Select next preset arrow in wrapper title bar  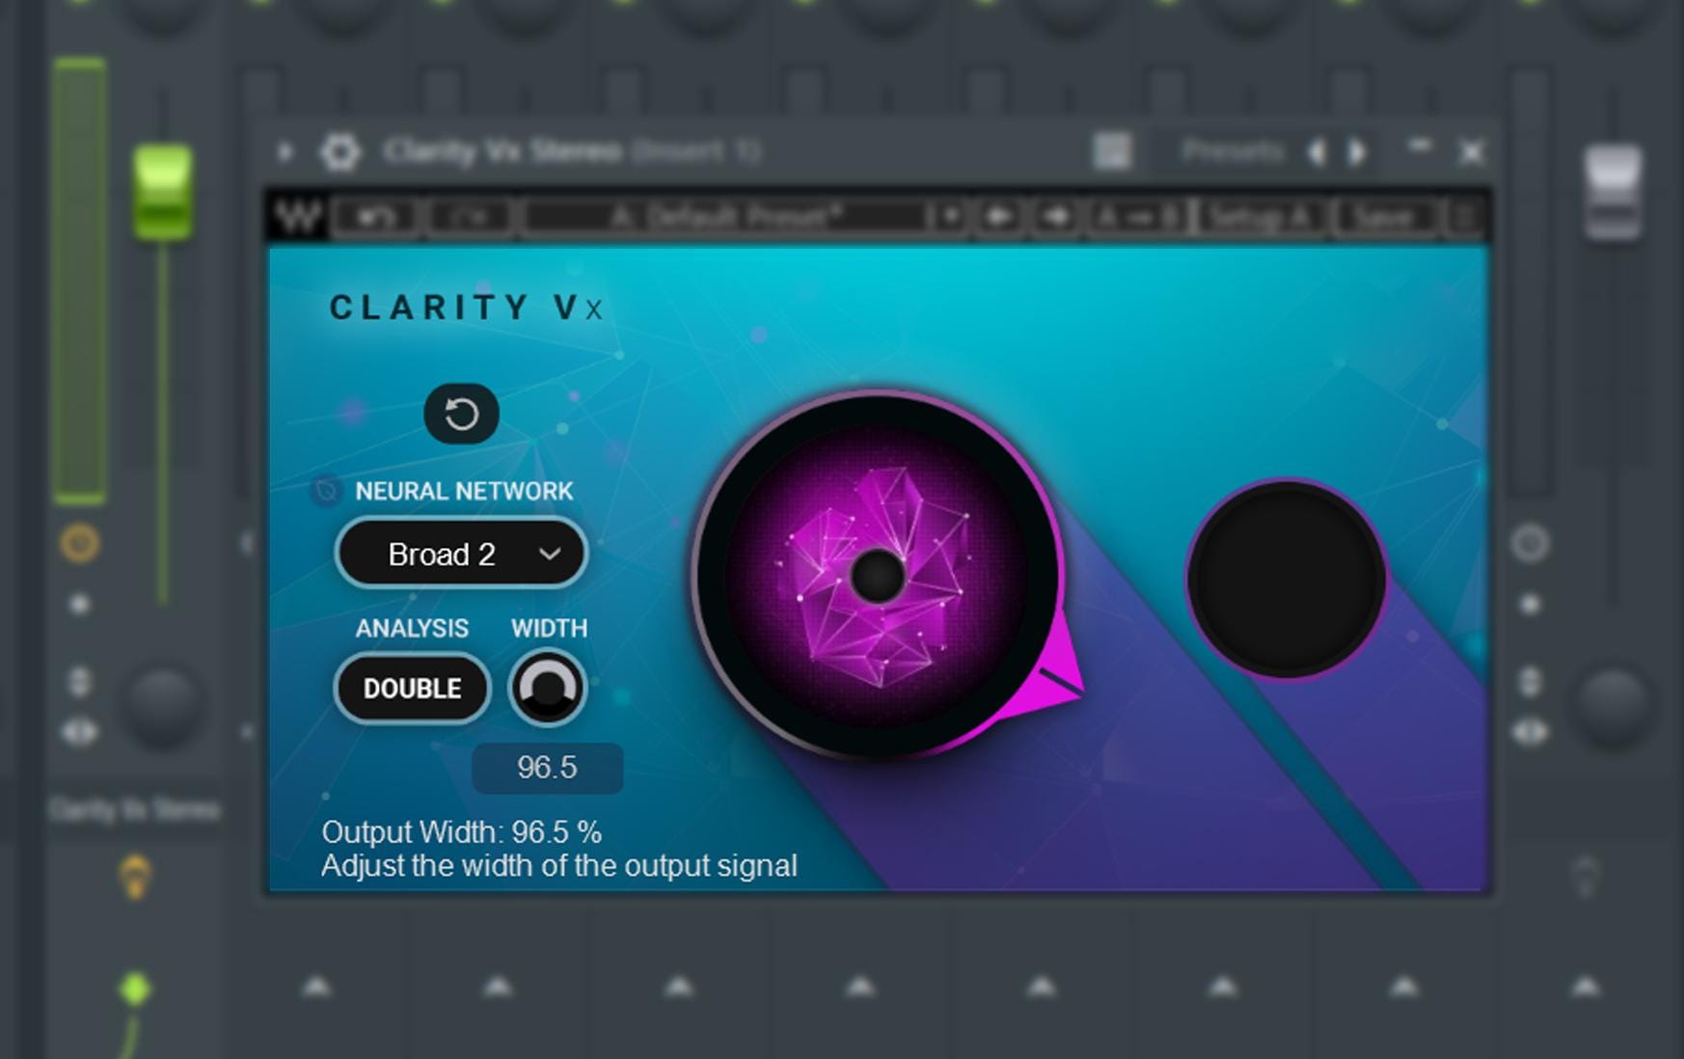pos(1357,151)
